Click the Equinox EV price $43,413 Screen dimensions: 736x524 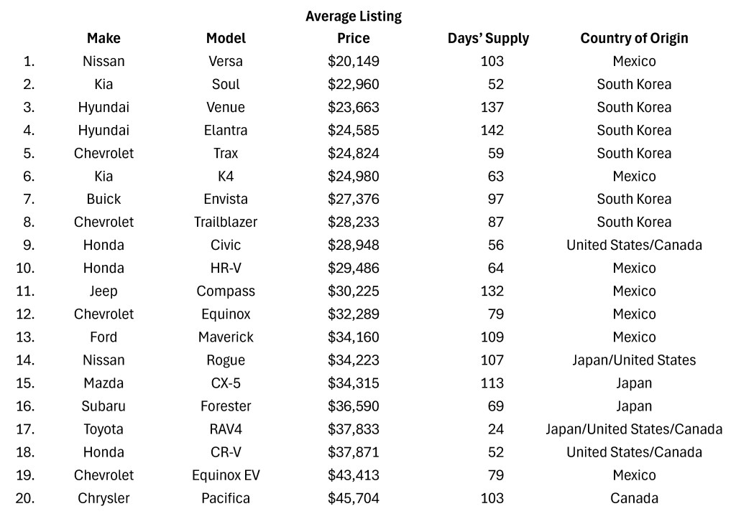click(x=354, y=475)
